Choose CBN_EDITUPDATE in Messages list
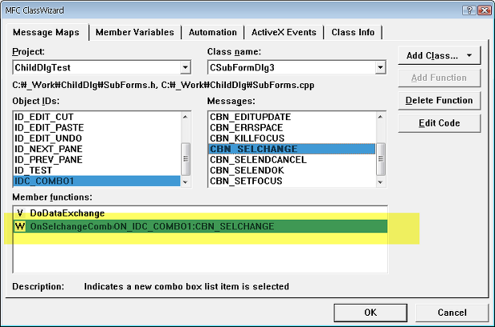495x327 pixels. click(x=292, y=117)
